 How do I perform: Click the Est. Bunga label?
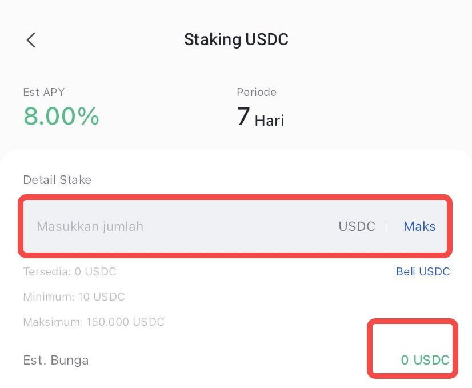[x=56, y=361]
